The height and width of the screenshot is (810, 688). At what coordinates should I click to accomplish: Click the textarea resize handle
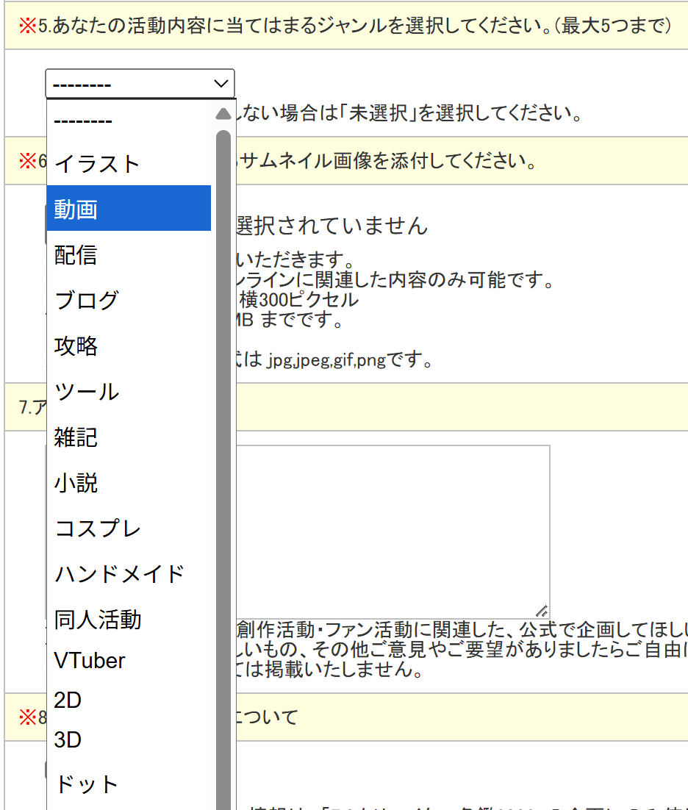pyautogui.click(x=542, y=611)
